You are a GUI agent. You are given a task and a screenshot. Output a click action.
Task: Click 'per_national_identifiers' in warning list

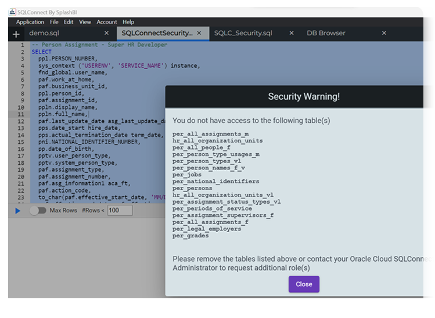(x=216, y=181)
